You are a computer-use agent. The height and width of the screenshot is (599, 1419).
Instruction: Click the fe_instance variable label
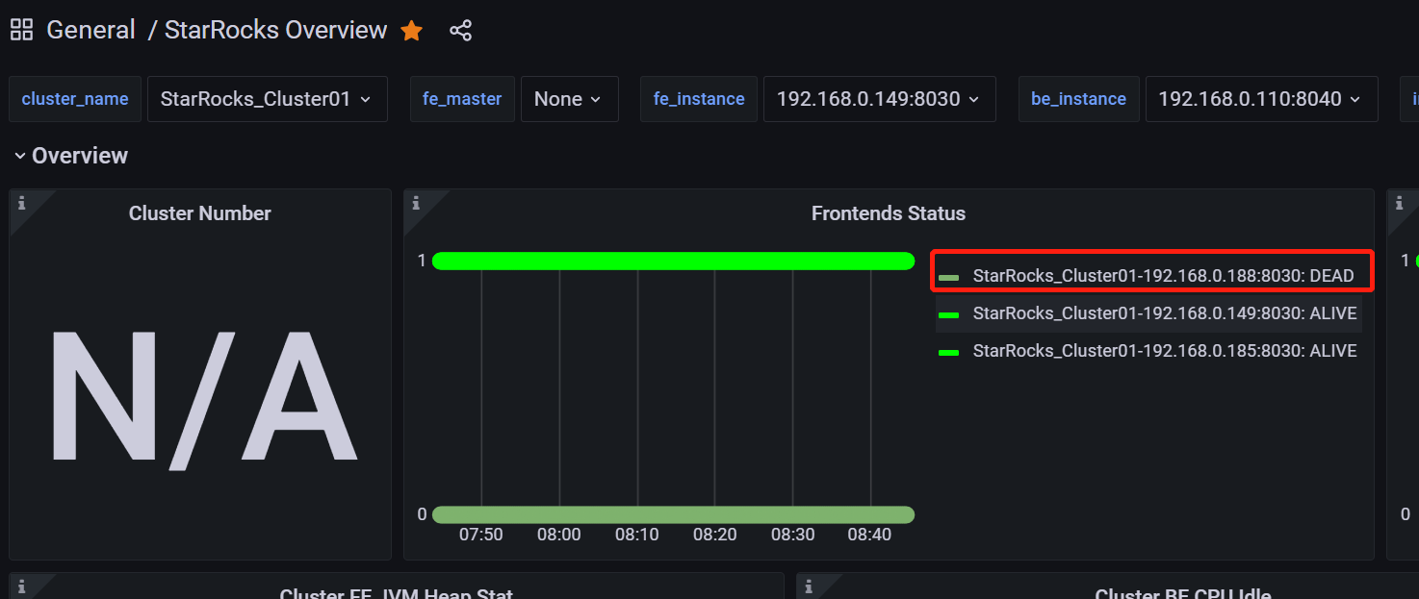coord(699,99)
